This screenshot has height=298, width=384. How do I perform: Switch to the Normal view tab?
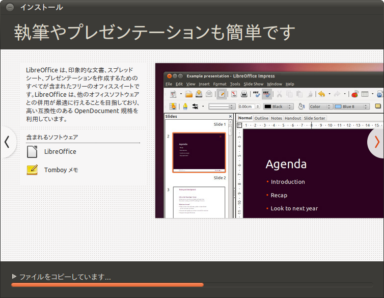point(245,118)
